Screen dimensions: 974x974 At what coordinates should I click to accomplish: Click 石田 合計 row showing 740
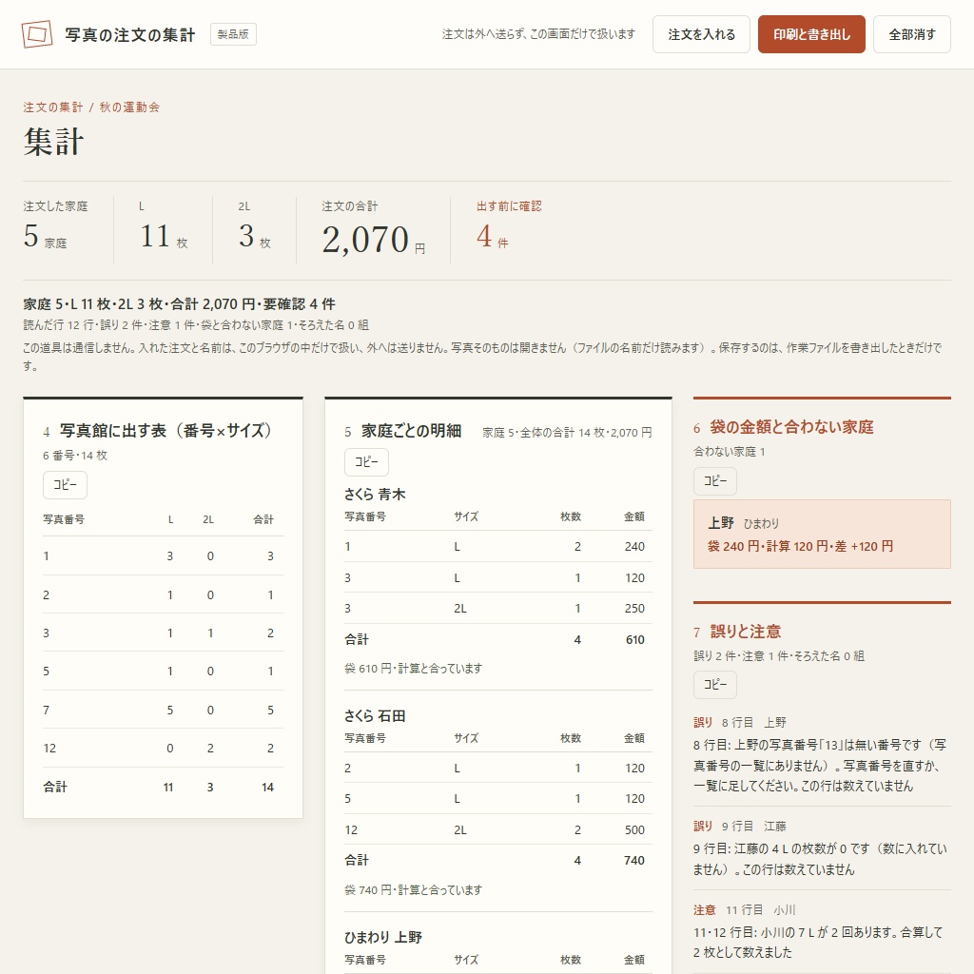click(498, 860)
